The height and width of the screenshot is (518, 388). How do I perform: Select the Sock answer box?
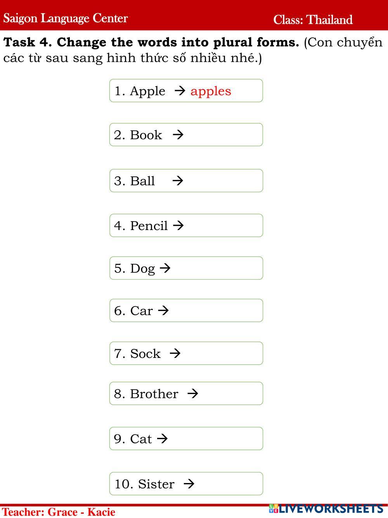click(x=220, y=353)
